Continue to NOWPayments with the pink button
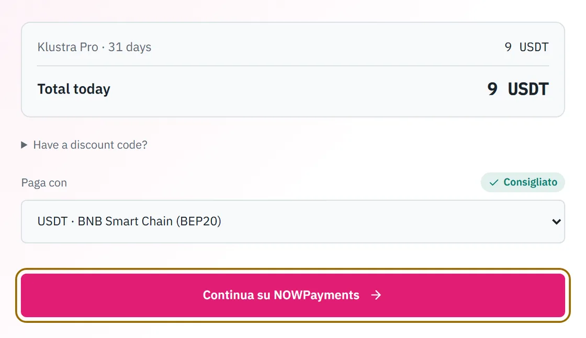Image resolution: width=586 pixels, height=338 pixels. click(x=292, y=296)
